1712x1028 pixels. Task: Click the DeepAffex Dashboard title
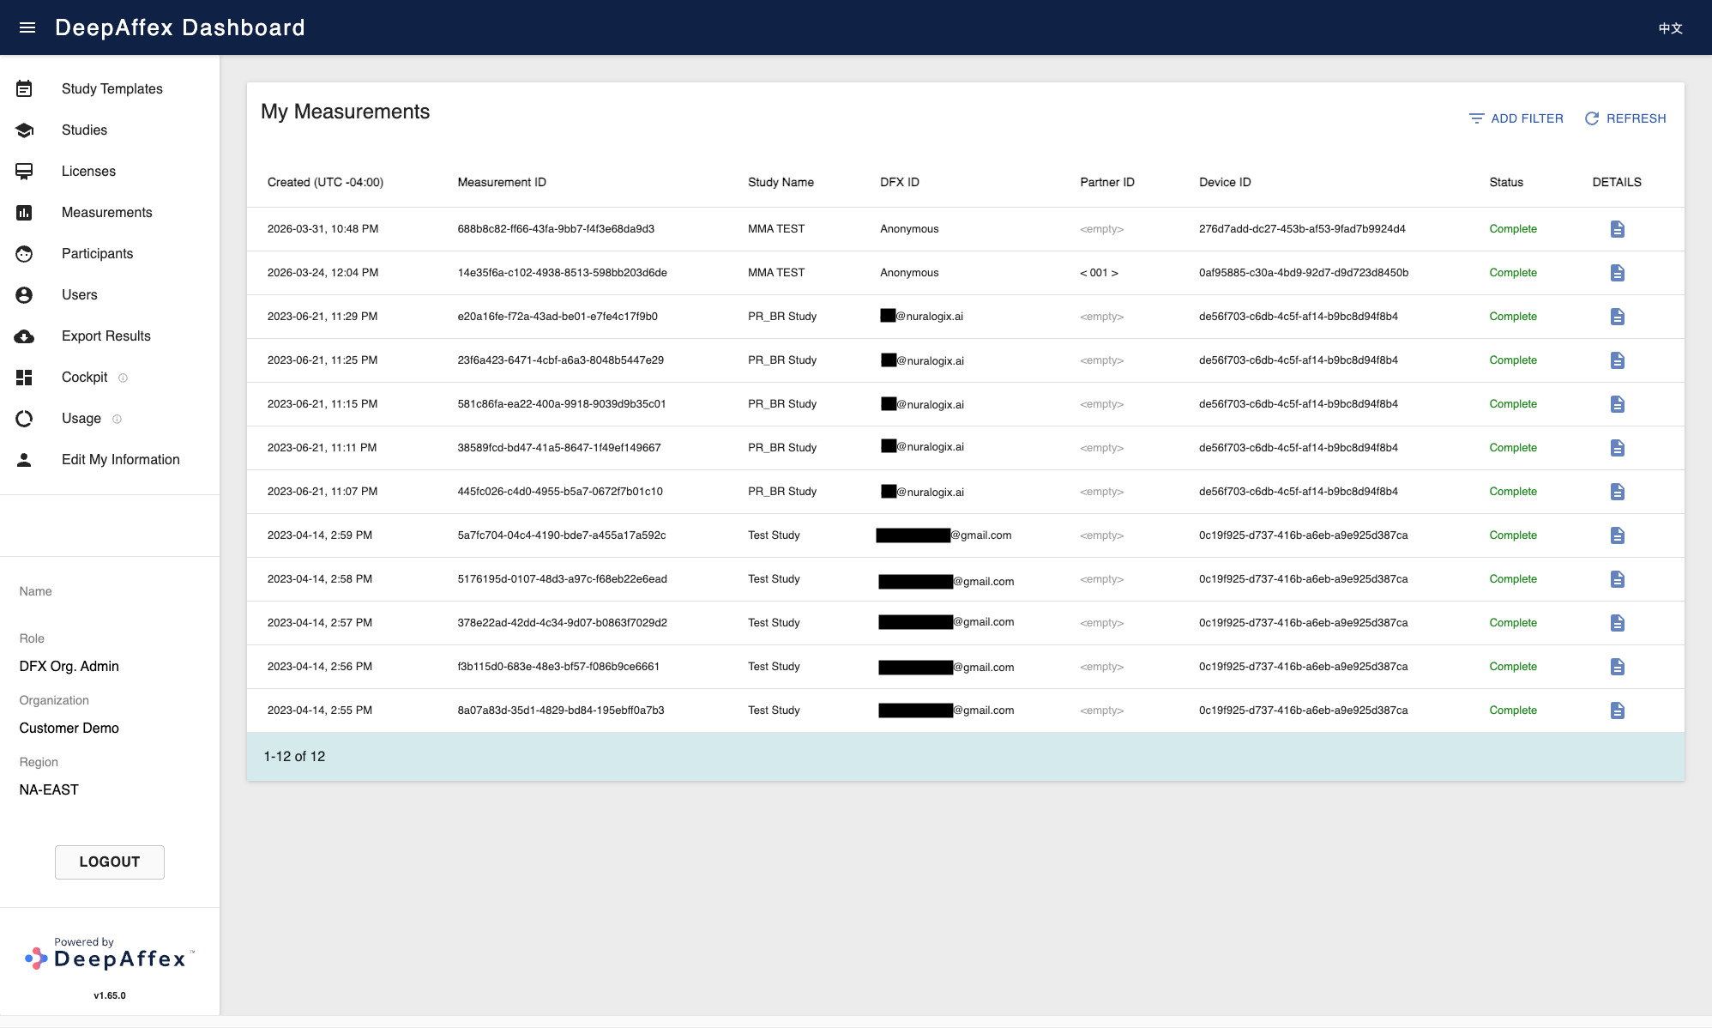point(180,27)
